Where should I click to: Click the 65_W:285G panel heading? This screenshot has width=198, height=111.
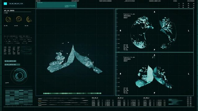9,10
